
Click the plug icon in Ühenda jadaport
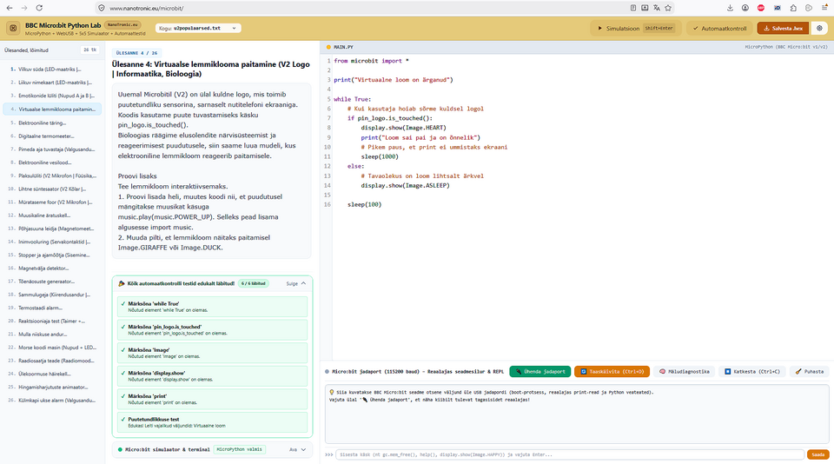(x=518, y=371)
